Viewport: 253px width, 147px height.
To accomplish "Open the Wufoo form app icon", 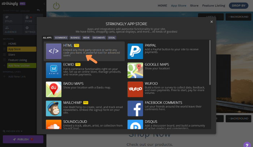I will point(135,89).
